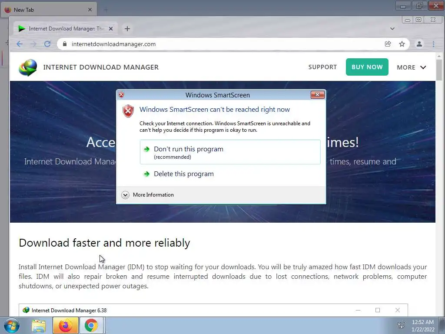Screen dimensions: 445x334
Task: Expand the Chrome tab search chevron
Action: click(x=392, y=29)
